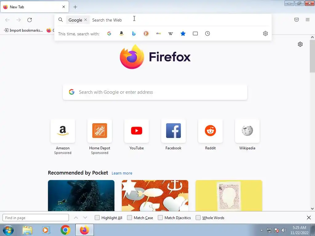
Task: Open Windows Explorer from the taskbar
Action: pyautogui.click(x=27, y=230)
